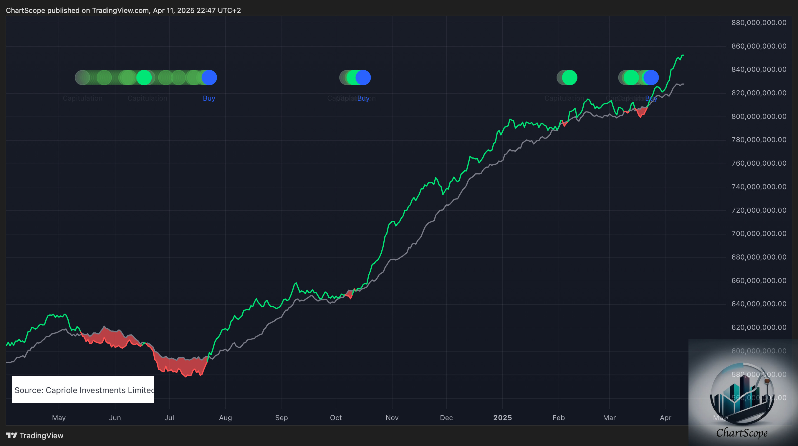Click the Aug label on time axis
The height and width of the screenshot is (446, 798).
click(x=225, y=417)
